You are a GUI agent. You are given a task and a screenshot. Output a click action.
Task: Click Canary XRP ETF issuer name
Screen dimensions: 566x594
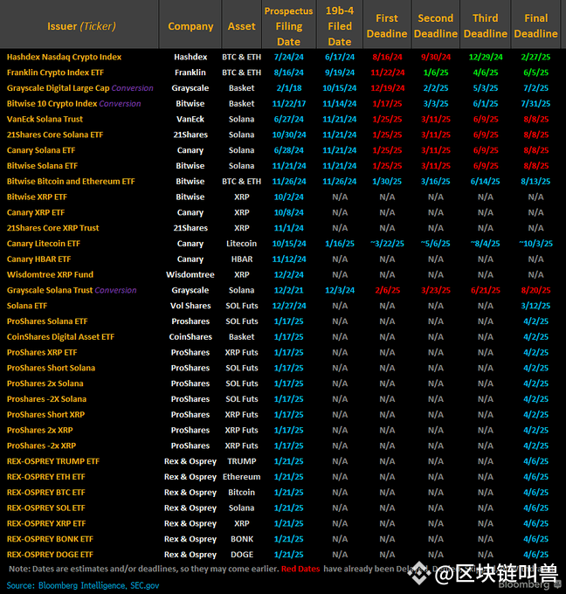36,212
